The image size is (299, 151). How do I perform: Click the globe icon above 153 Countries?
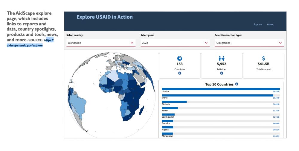coord(179,58)
